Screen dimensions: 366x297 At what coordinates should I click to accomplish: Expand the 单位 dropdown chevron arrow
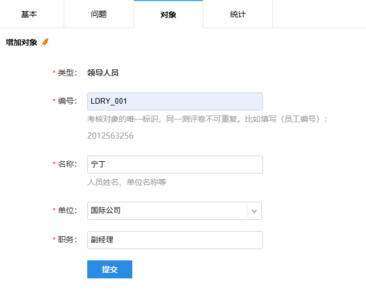[x=254, y=211]
